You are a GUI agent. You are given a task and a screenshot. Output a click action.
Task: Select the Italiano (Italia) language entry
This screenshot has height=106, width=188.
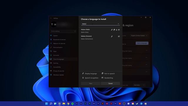(100, 31)
